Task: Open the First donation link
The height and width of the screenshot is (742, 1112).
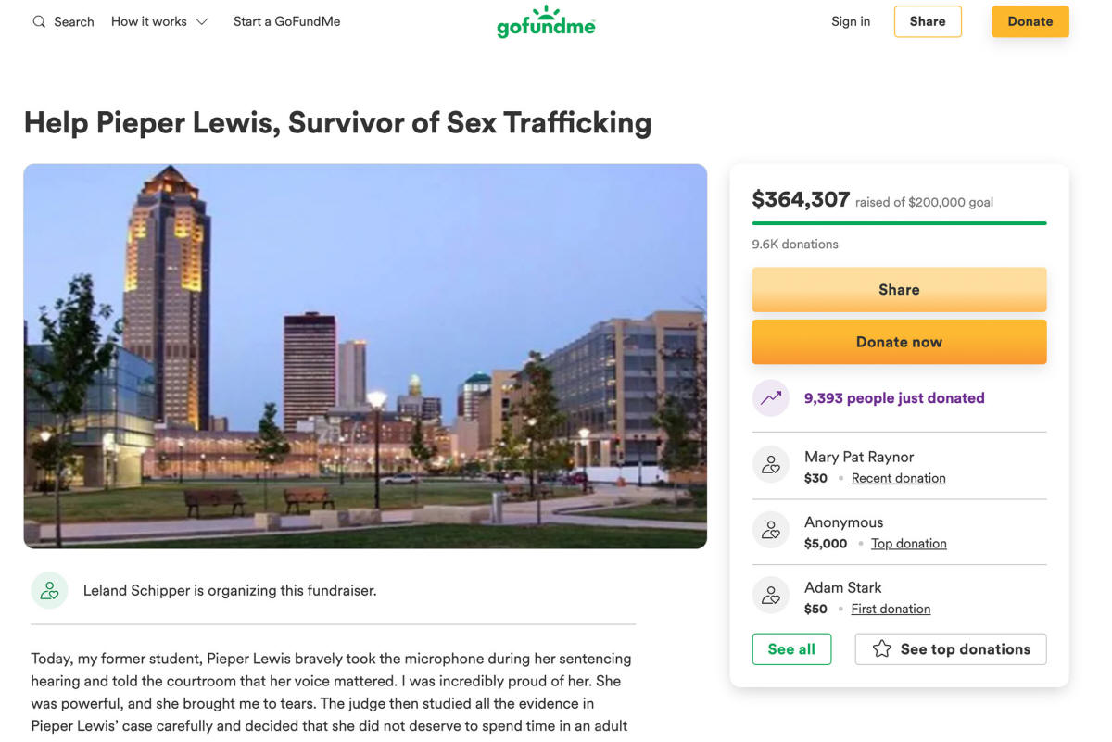Action: tap(891, 609)
